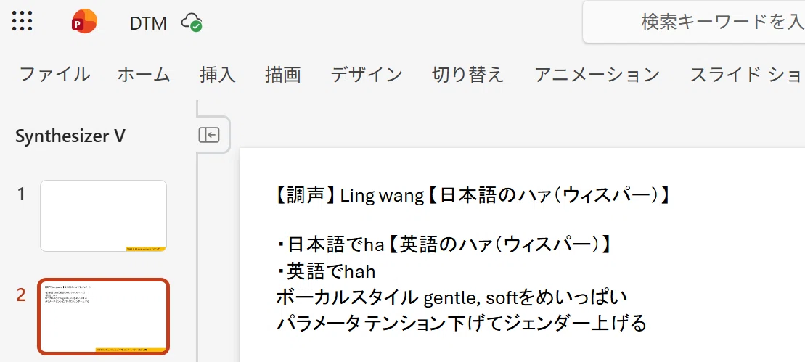
Task: Open the 描画 tab
Action: pos(283,75)
